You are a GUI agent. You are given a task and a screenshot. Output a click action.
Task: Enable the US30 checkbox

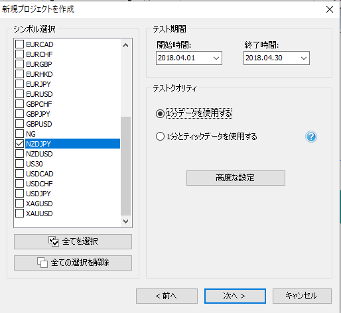19,163
